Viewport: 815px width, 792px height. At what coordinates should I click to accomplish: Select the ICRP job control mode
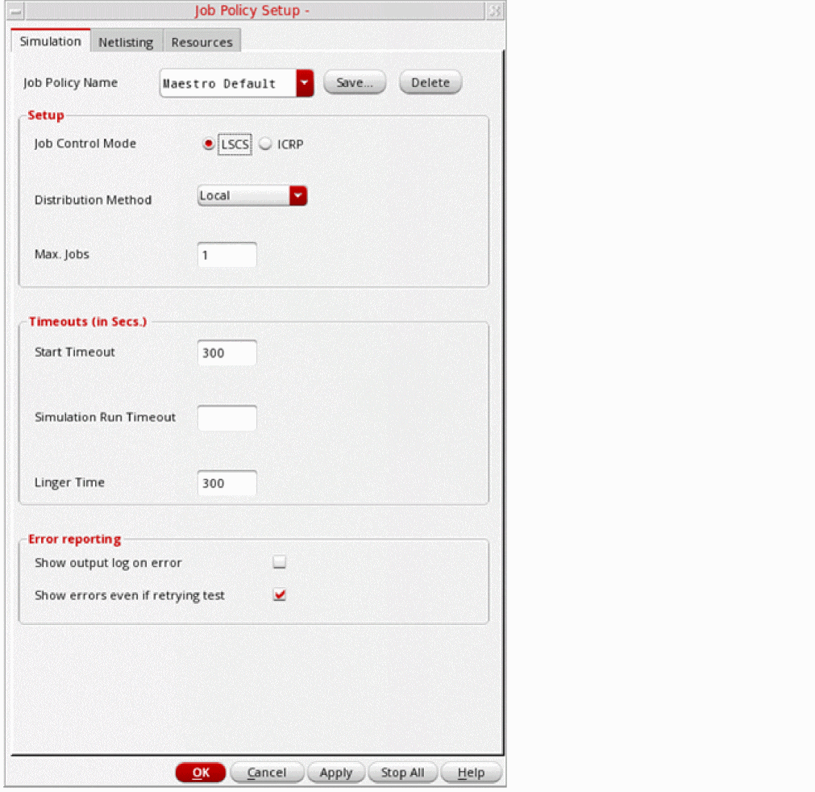(x=265, y=144)
